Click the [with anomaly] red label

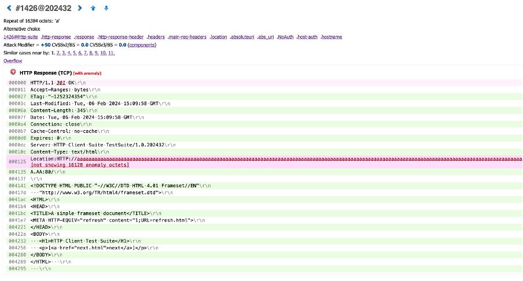click(87, 73)
